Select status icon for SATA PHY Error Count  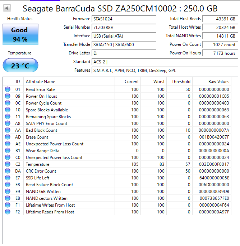8,123
